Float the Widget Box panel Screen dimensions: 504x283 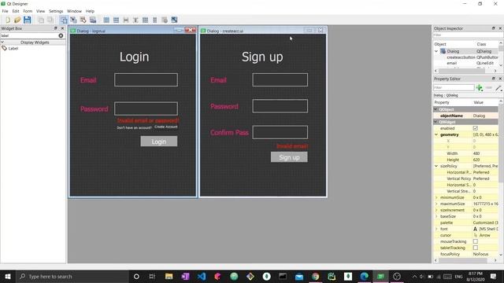tap(55, 28)
